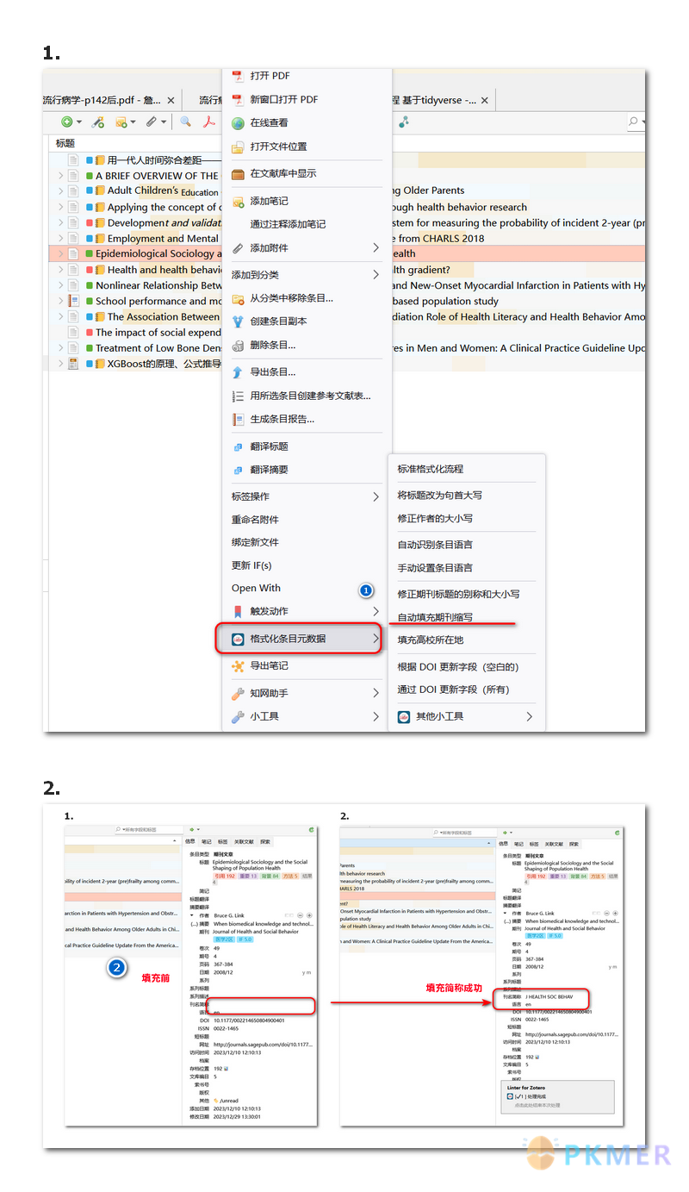Screen dimensions: 689x1192
Task: Choose 修正期刊标题的别称和大小写 submenu entry
Action: click(458, 594)
